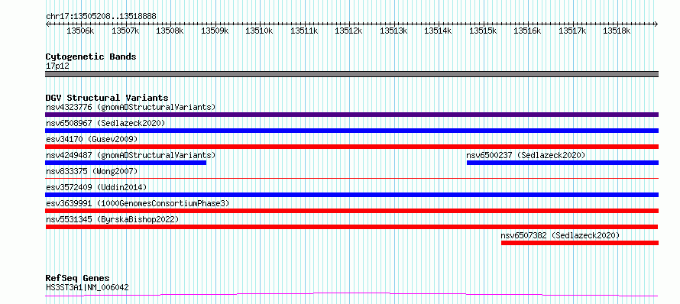Click the DGV Structural Variants track heading

(107, 98)
